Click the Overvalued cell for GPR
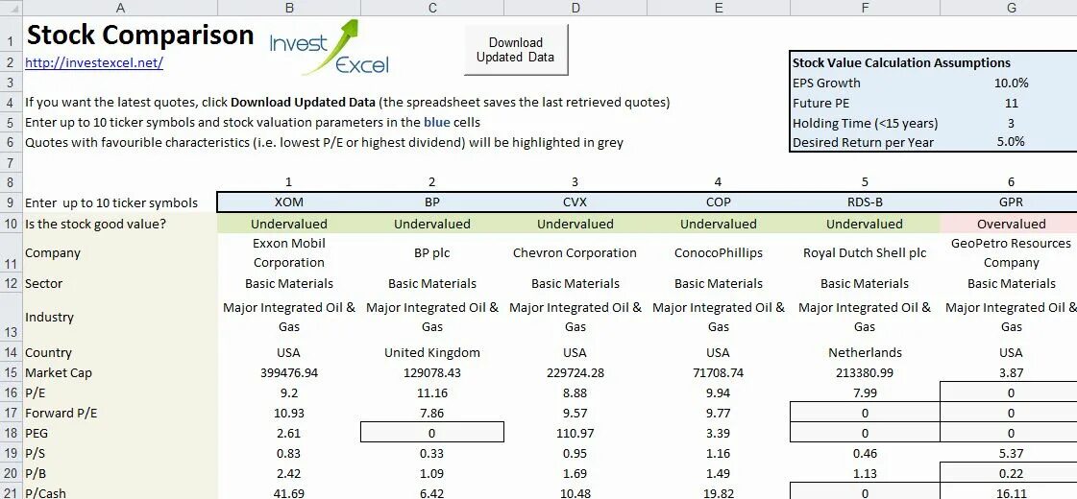Screen dimensions: 1077x499 coord(1011,224)
